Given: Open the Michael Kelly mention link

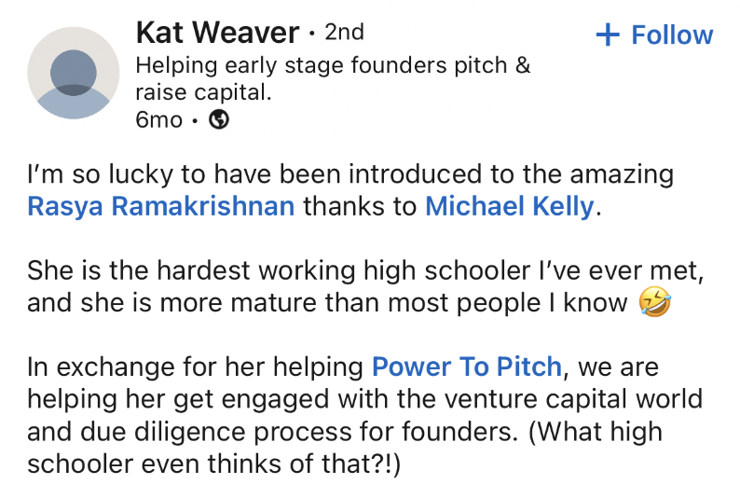Looking at the screenshot, I should click(x=510, y=206).
